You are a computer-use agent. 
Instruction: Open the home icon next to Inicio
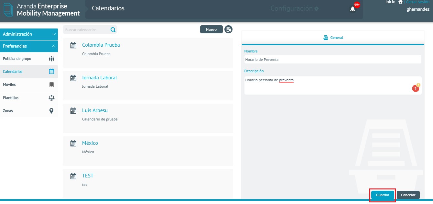(x=400, y=2)
